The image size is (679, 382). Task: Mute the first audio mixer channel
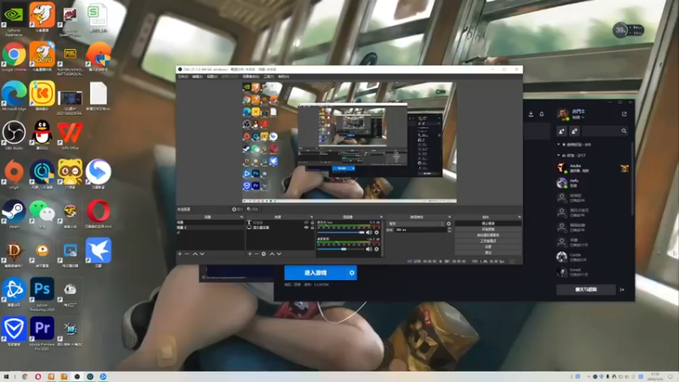coord(369,233)
